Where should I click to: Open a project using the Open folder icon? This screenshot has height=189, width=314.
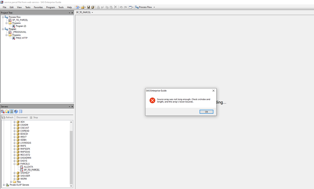(83, 7)
